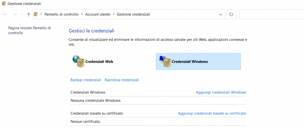Click the Ripristina credenziali link

122,80
